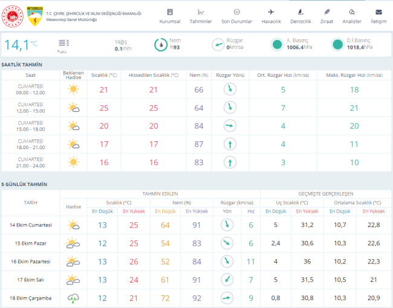Click wind arrow for 17 Ekim Salı
Viewport: 393px width, 308px height.
pyautogui.click(x=227, y=280)
